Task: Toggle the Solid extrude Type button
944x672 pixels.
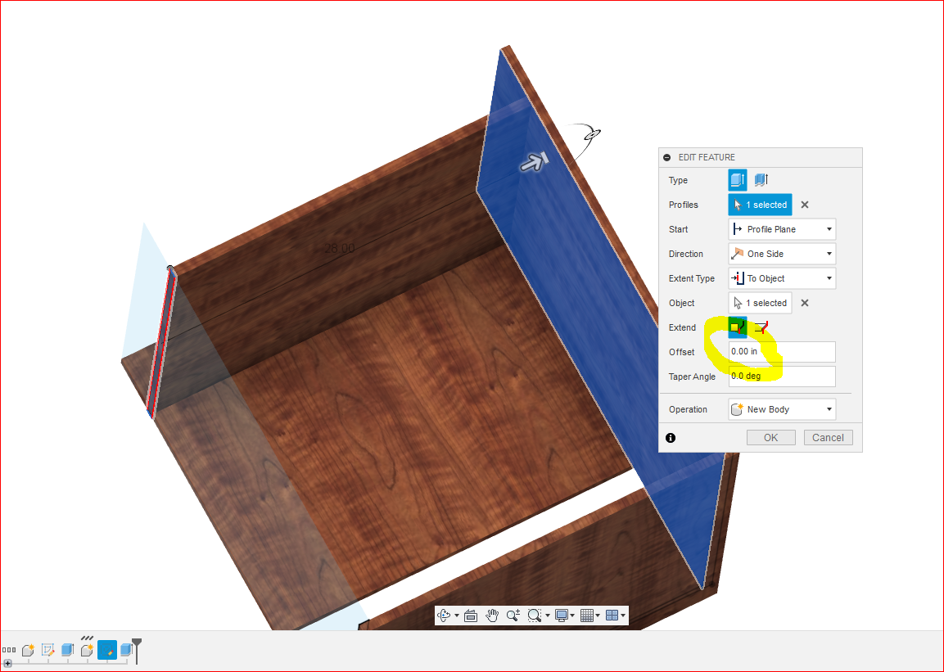Action: click(x=736, y=179)
